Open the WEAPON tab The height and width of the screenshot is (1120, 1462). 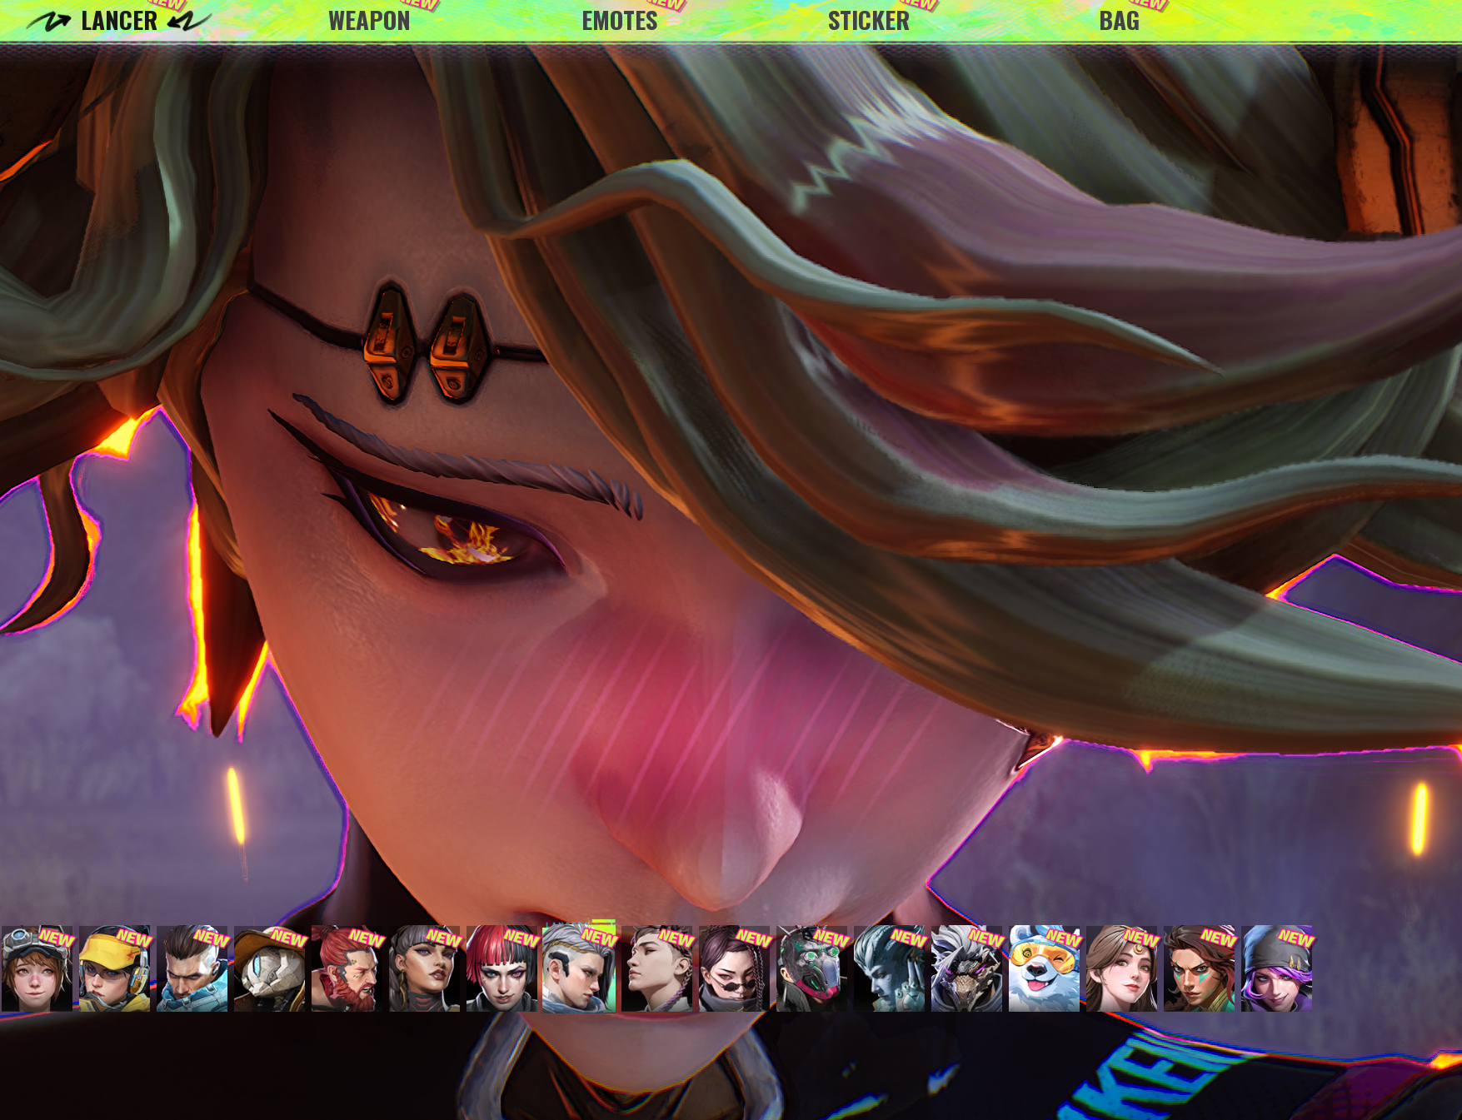(x=369, y=21)
